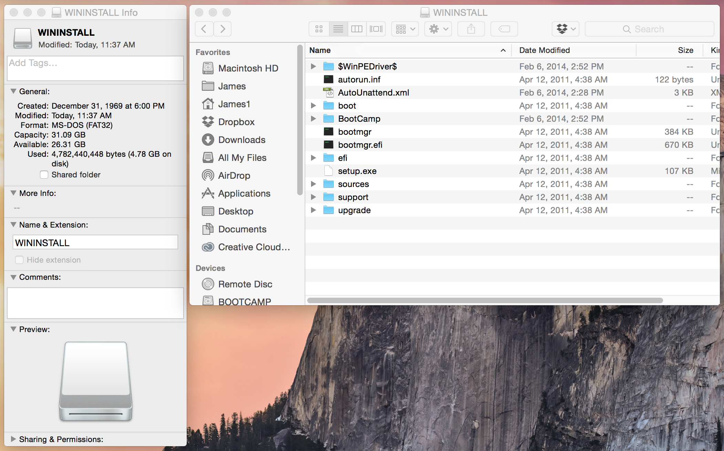724x451 pixels.
Task: Click the horizontal scrollbar in Finder
Action: click(485, 300)
